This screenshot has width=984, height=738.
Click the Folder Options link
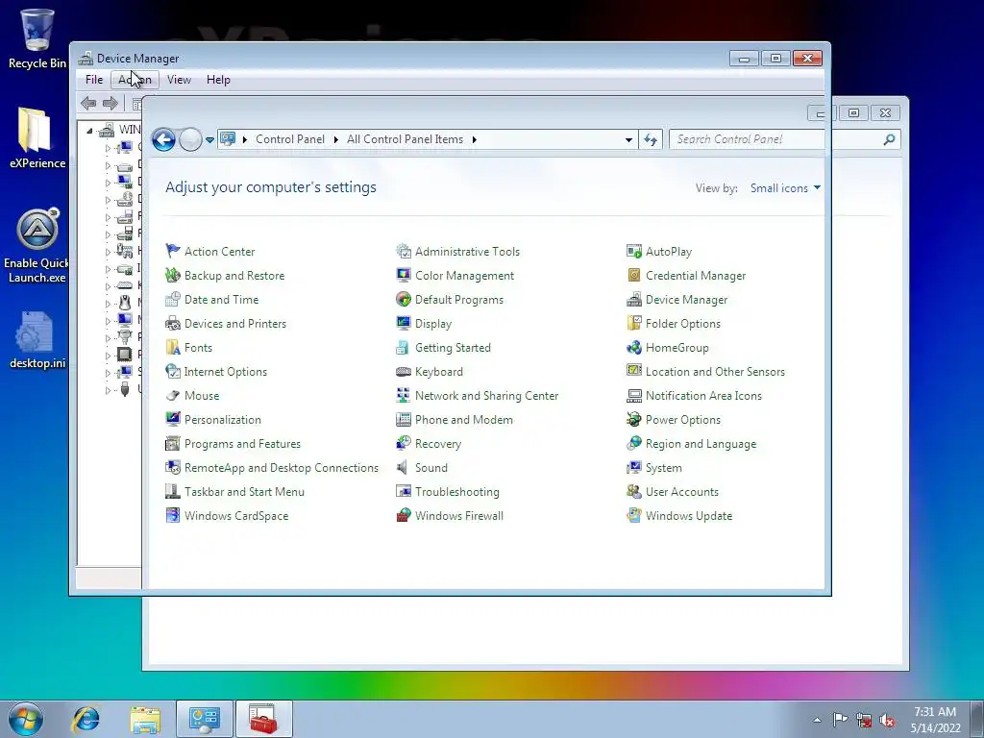683,324
